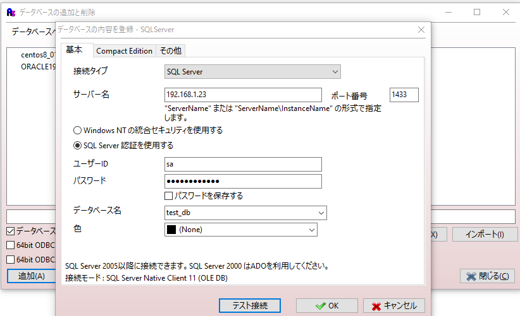
Task: Select Windows NT の統合セキュリティ radio option
Action: [78, 131]
